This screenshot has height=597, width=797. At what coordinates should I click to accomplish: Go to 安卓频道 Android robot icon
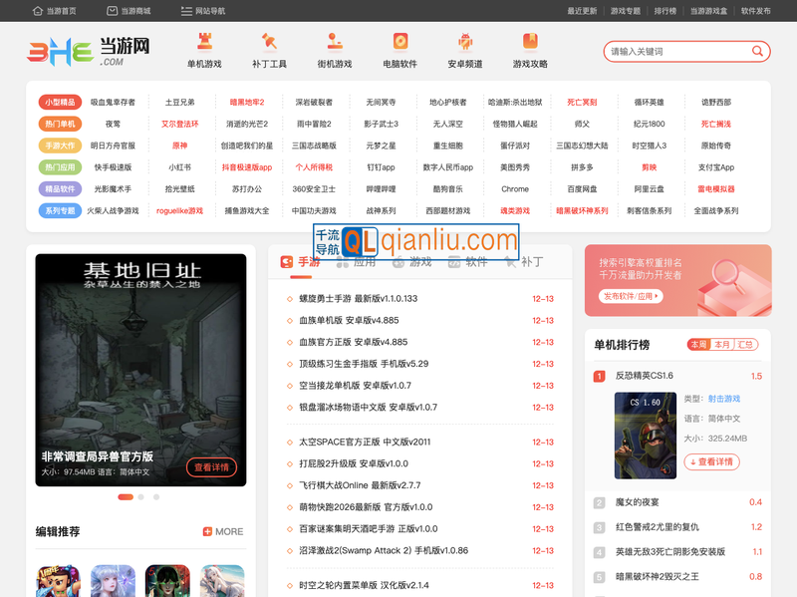(x=465, y=41)
